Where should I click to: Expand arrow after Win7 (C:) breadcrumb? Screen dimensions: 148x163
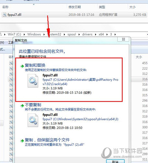[x=24, y=35]
